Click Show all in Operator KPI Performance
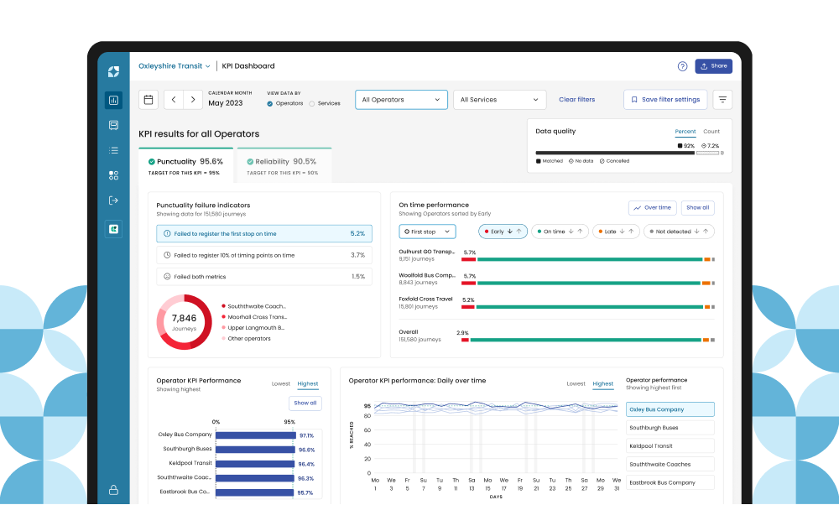Image resolution: width=839 pixels, height=505 pixels. click(x=305, y=403)
